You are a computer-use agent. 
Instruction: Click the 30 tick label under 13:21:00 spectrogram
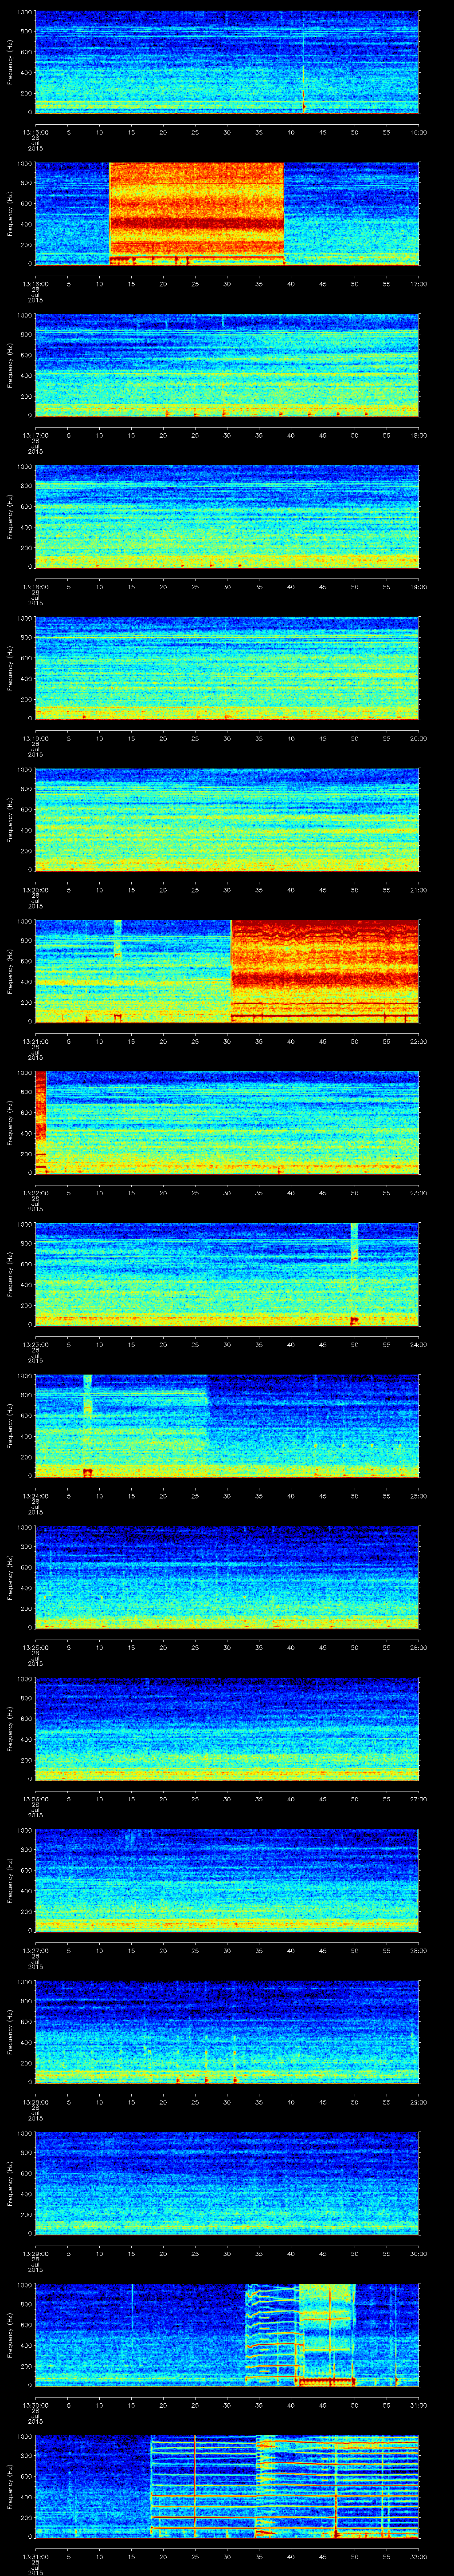pyautogui.click(x=227, y=1042)
